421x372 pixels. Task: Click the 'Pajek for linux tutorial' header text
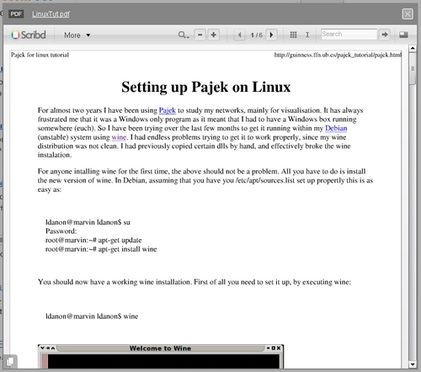point(40,55)
